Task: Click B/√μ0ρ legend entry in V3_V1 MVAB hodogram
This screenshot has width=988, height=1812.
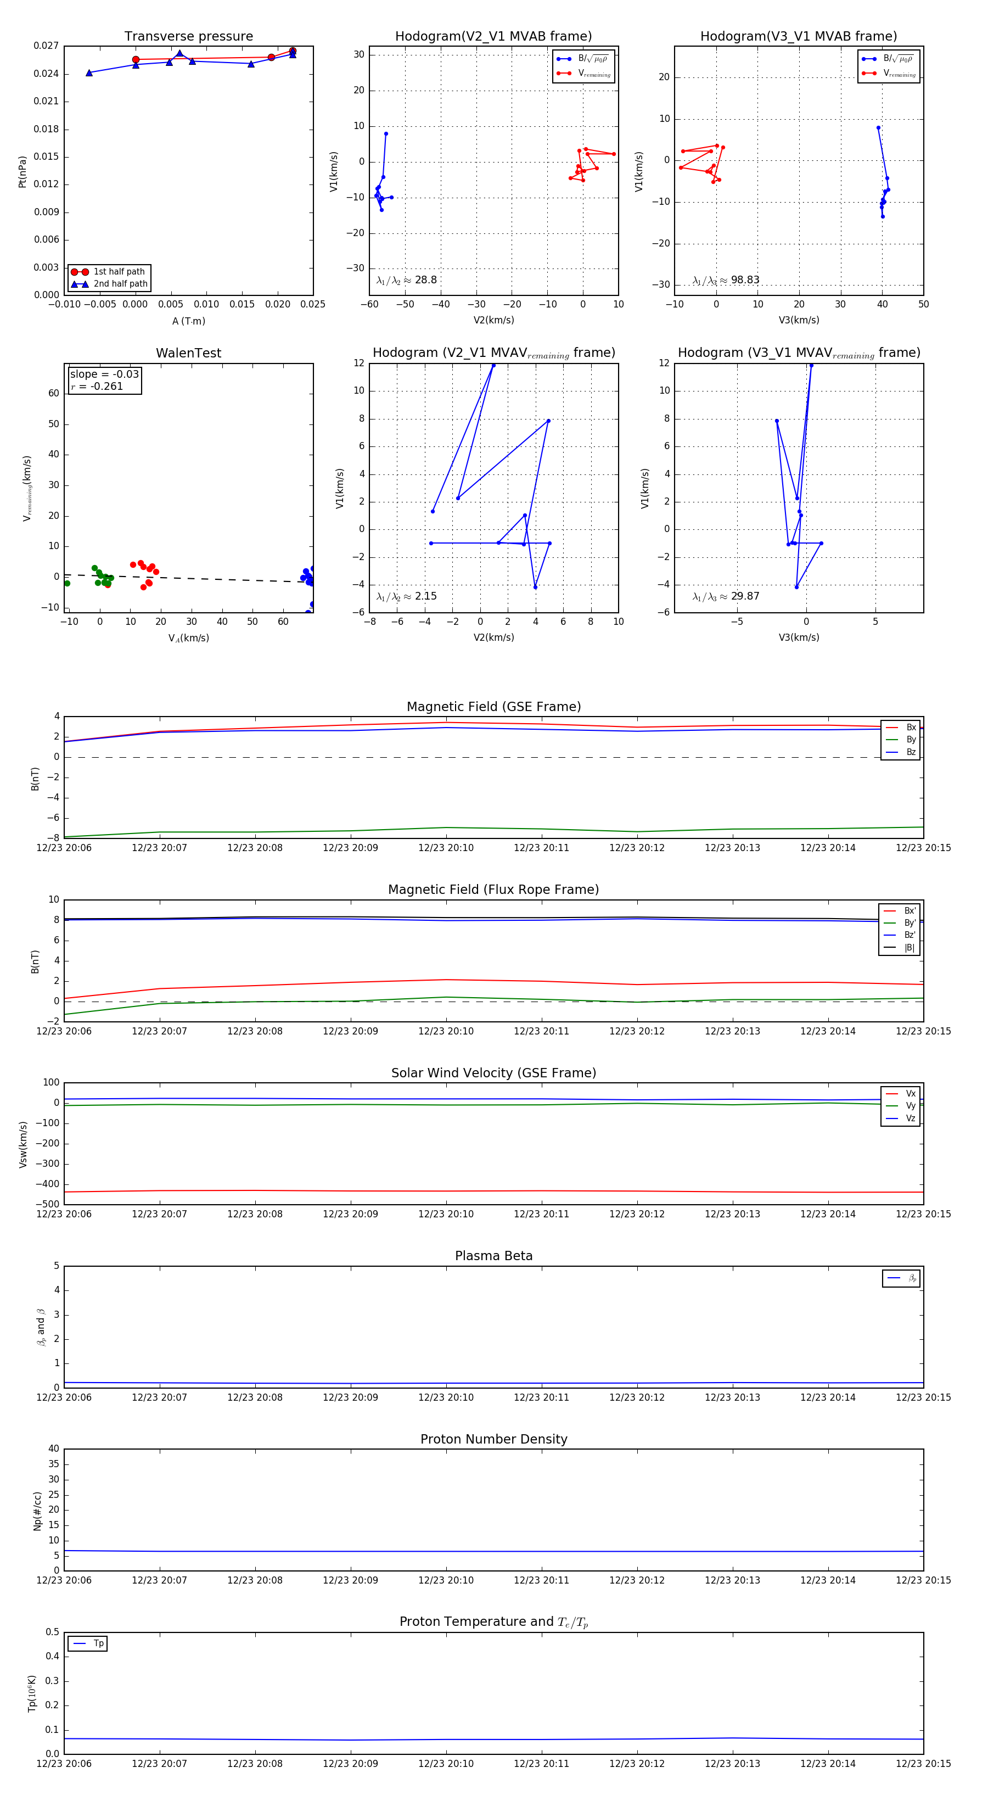Action: 889,59
